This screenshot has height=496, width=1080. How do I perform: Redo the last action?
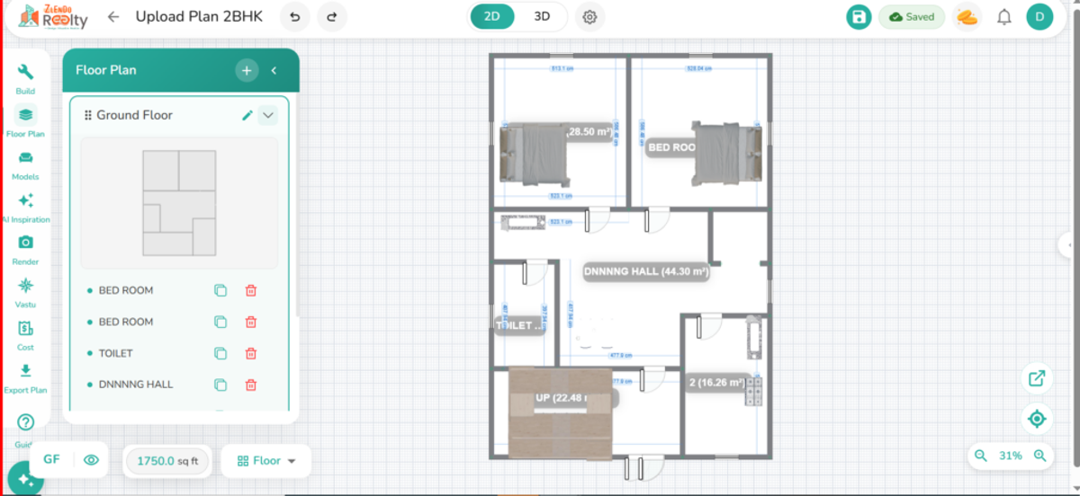coord(332,17)
